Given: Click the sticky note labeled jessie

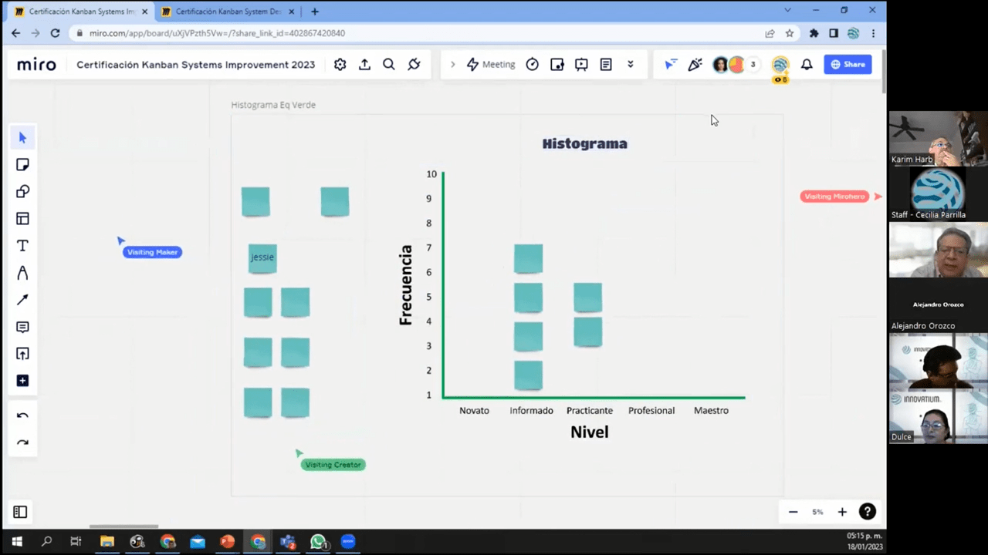Looking at the screenshot, I should 262,258.
